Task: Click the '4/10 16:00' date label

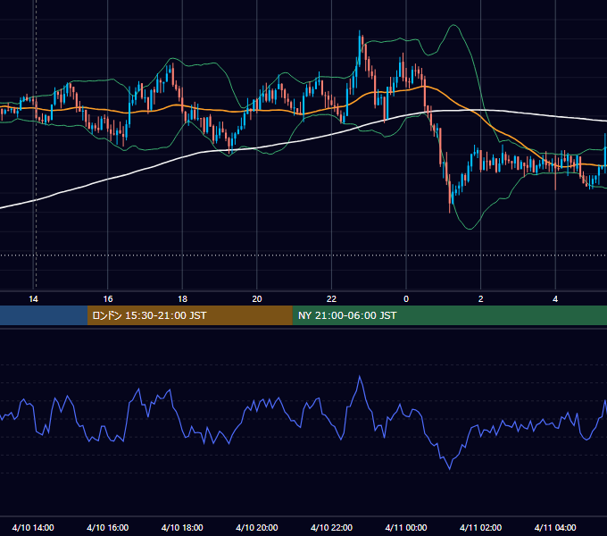Action: (x=108, y=527)
